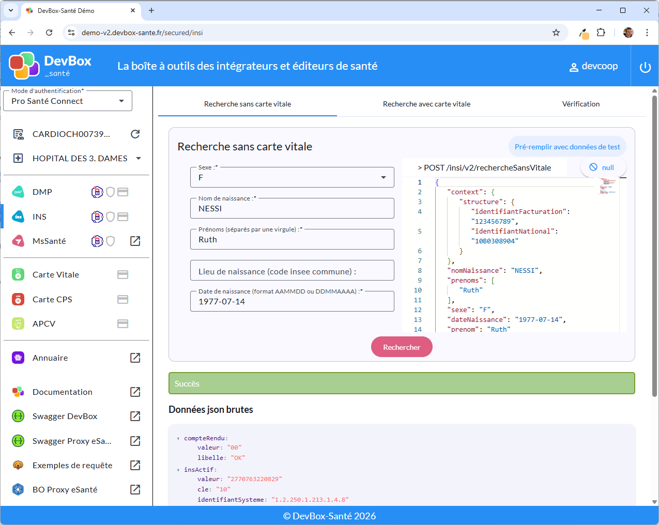The width and height of the screenshot is (659, 525).
Task: Open Swagger Proxy eSanté external link icon
Action: click(x=135, y=441)
